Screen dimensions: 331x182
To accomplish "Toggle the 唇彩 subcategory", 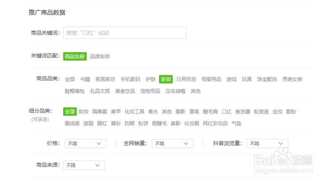I will point(116,123).
